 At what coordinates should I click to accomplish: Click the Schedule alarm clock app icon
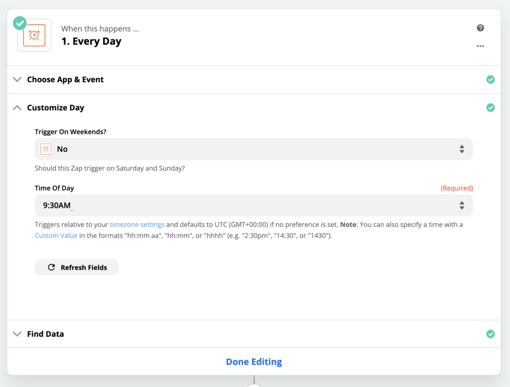(x=34, y=35)
